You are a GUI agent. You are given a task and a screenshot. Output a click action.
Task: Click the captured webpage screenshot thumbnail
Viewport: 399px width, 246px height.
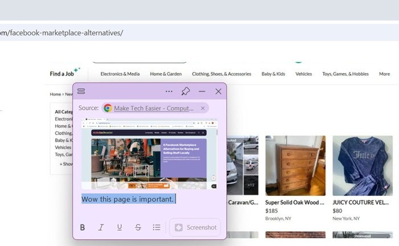[x=149, y=154]
